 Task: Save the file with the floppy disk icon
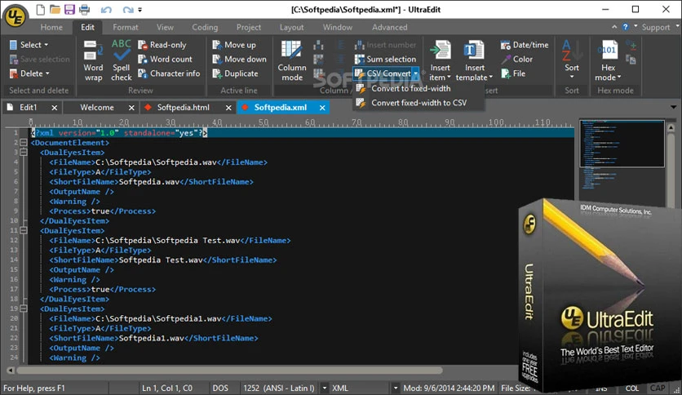[69, 9]
